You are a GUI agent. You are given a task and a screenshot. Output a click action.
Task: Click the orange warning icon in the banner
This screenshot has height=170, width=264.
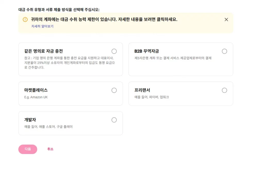pos(25,20)
